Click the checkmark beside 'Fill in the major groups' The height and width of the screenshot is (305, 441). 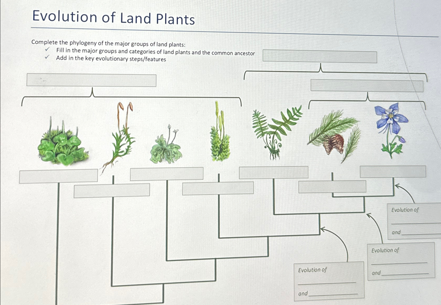[47, 49]
